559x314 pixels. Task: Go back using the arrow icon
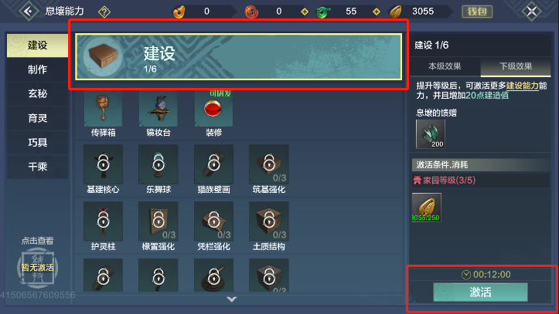tap(29, 12)
